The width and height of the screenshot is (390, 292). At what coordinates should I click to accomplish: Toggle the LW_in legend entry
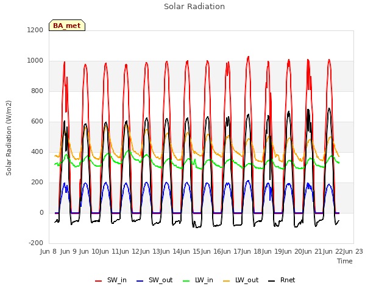click(198, 280)
